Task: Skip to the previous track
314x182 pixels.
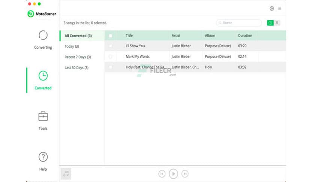Action: 162,174
